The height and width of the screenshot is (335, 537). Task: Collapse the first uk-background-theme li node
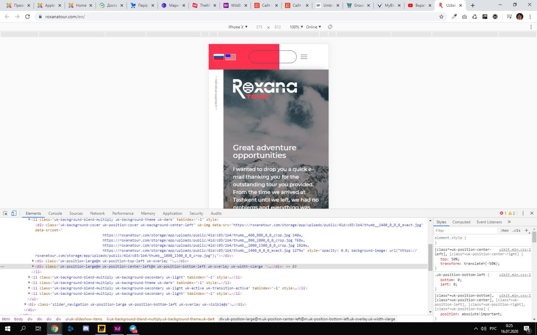pos(29,219)
